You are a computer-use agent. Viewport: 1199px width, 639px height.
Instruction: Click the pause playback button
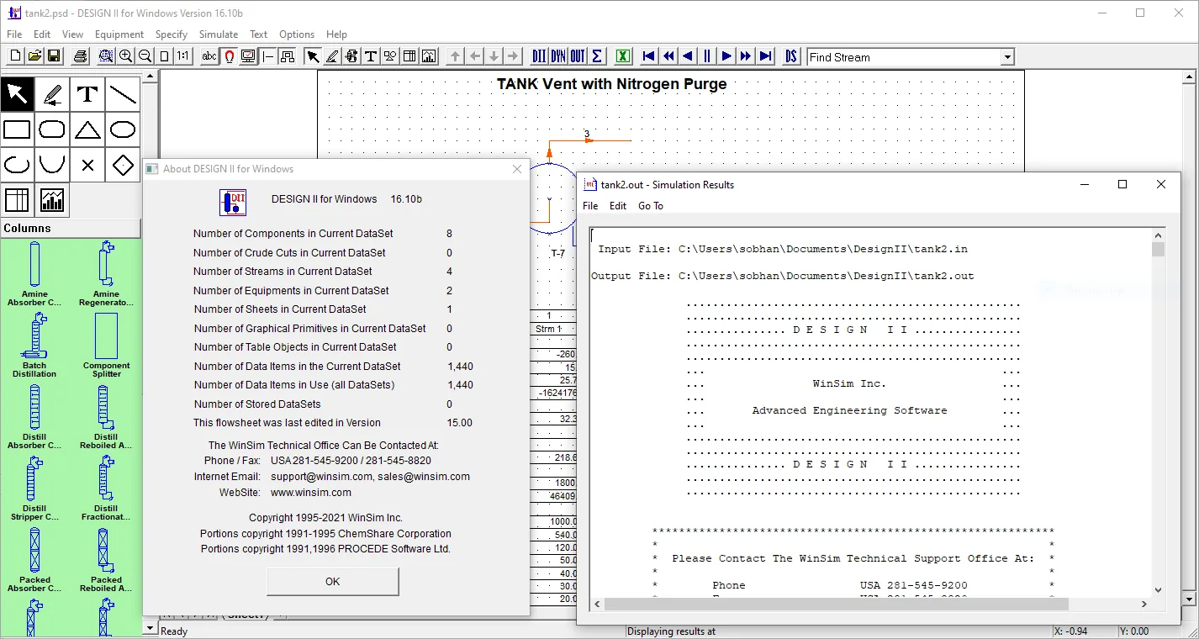[x=707, y=56]
